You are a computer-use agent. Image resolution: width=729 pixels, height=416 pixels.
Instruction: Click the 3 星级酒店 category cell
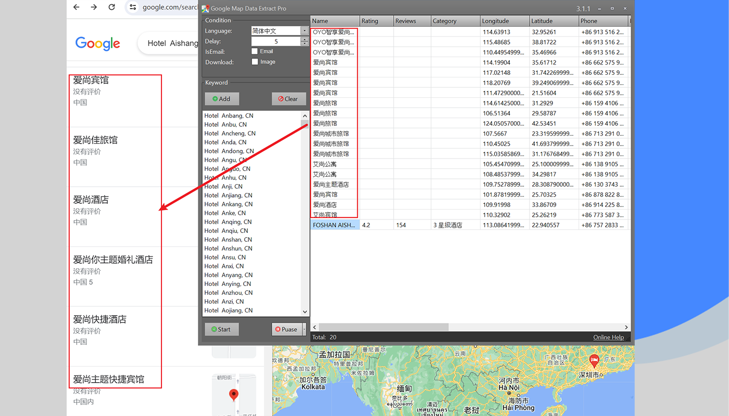click(x=456, y=225)
